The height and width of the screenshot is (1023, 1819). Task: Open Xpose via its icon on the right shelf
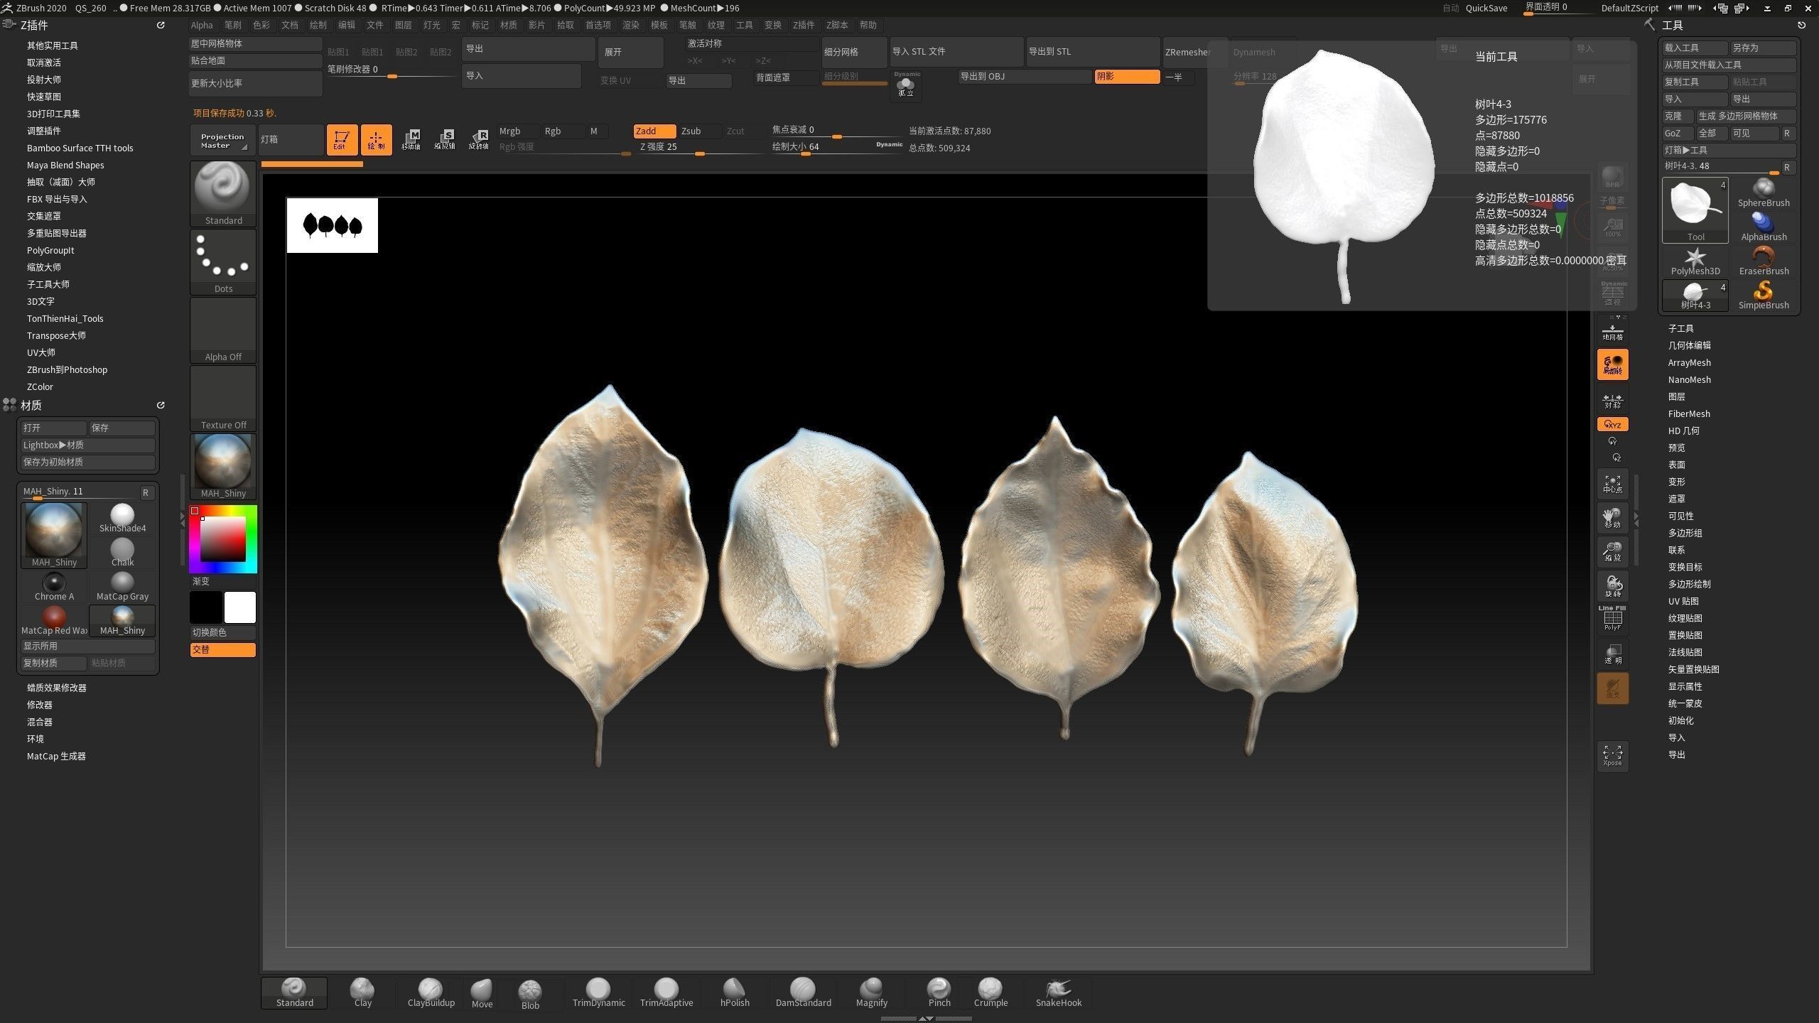click(x=1612, y=755)
